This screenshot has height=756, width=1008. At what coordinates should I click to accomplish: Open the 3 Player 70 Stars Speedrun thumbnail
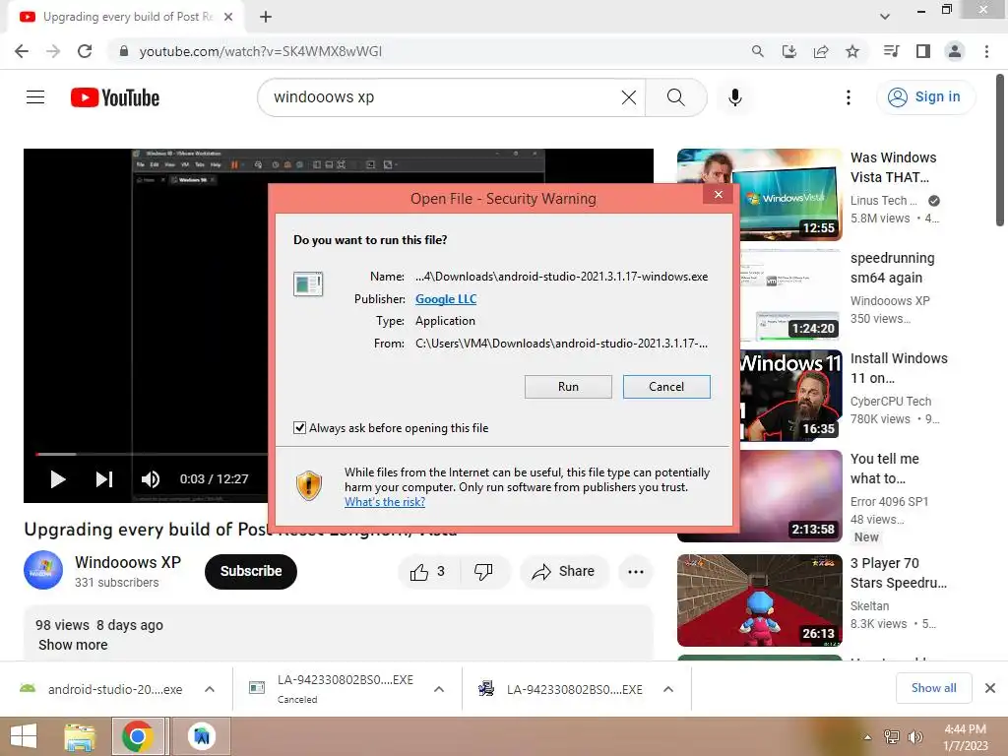[759, 600]
